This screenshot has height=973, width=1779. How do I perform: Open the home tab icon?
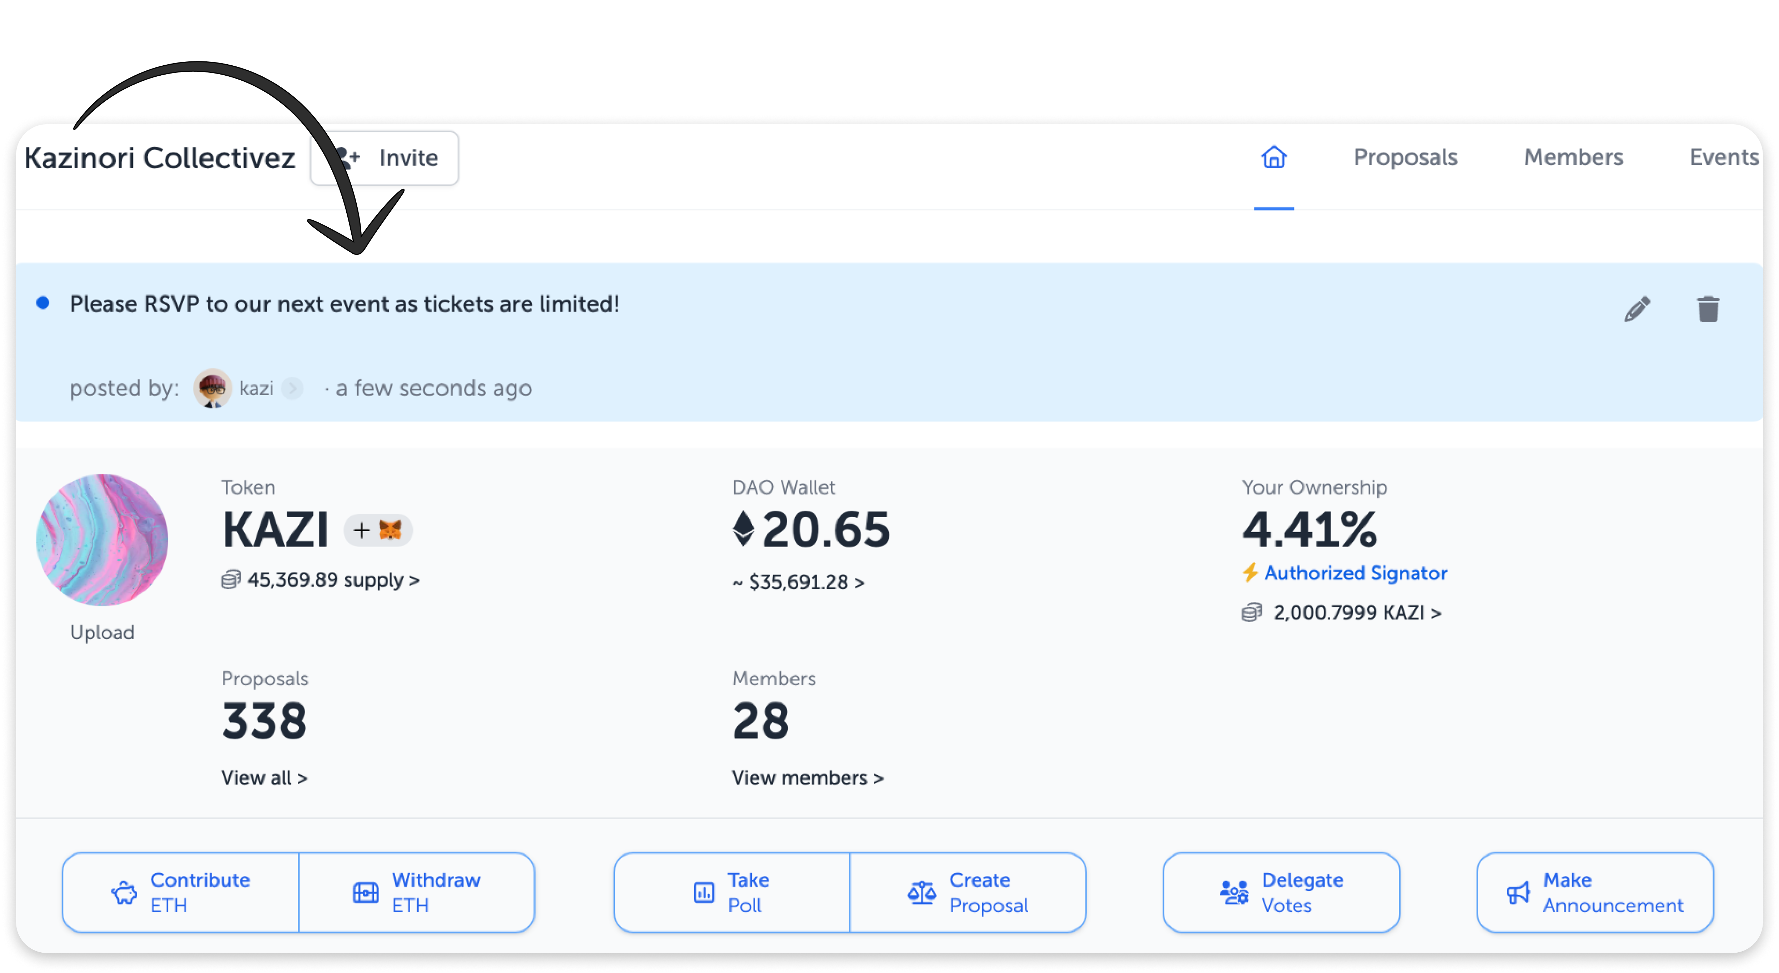[x=1273, y=157]
